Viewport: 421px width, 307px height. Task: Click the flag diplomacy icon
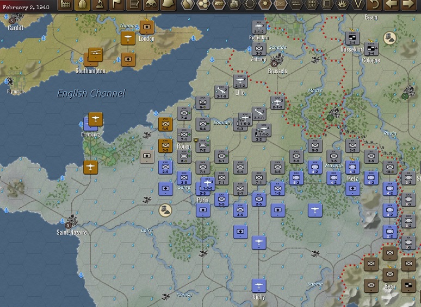[116, 5]
